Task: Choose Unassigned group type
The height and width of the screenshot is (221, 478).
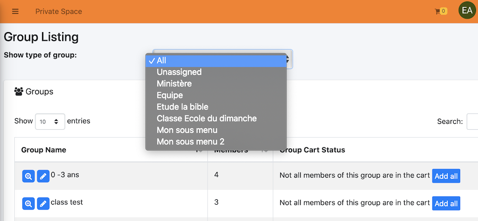Action: pos(216,72)
